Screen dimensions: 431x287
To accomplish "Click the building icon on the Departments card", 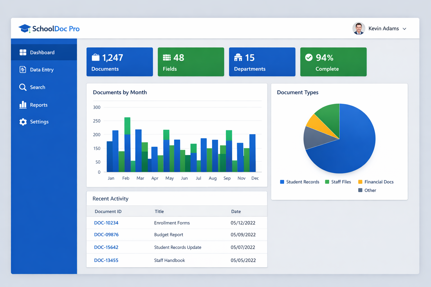I will point(238,57).
